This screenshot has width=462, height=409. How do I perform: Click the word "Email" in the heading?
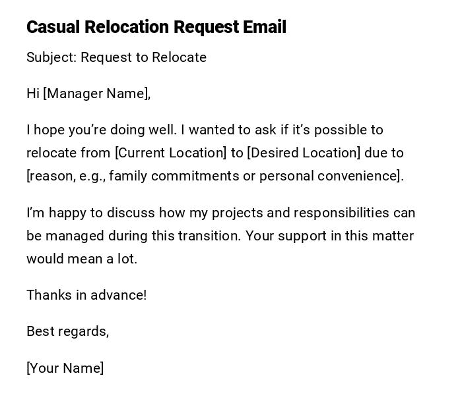coord(264,27)
